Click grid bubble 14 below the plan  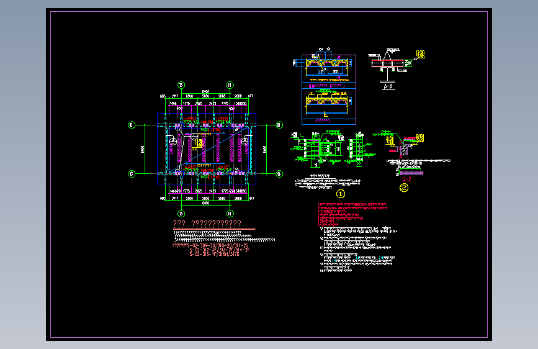point(230,214)
